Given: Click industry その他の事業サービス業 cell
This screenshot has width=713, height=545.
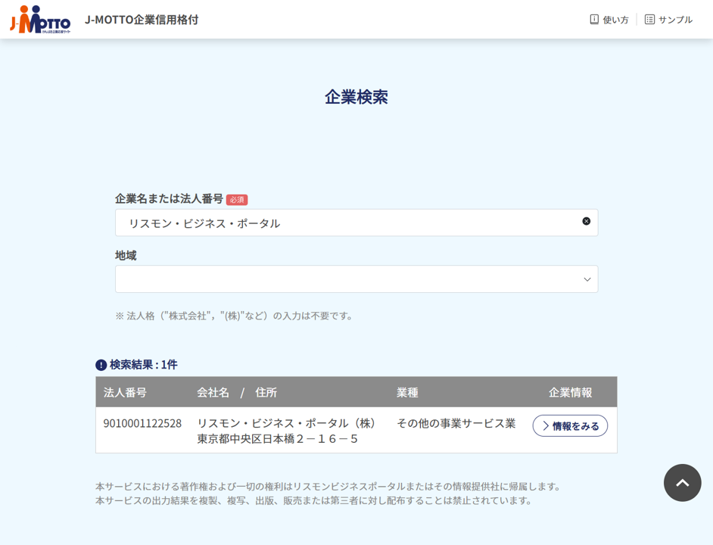Looking at the screenshot, I should point(456,424).
